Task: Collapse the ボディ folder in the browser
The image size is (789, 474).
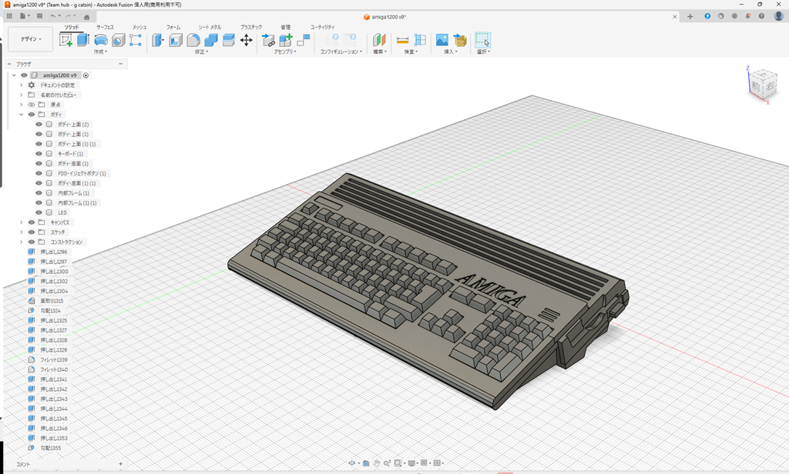Action: [22, 115]
